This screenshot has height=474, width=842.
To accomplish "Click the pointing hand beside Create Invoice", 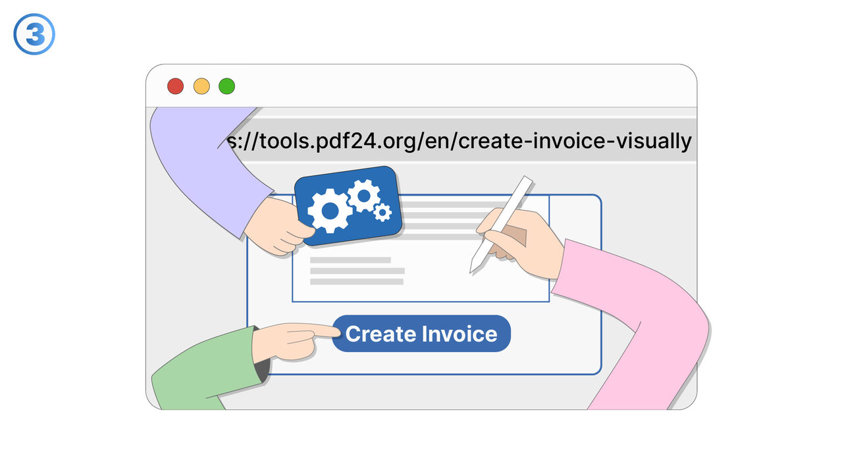I will click(x=290, y=339).
